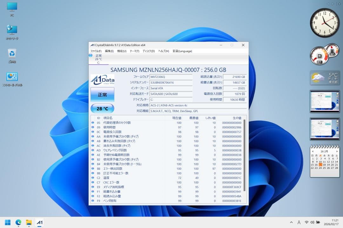The image size is (343, 228).
Task: Click the S.M.A.R.T. list vertical scrollbar
Action: (245, 155)
